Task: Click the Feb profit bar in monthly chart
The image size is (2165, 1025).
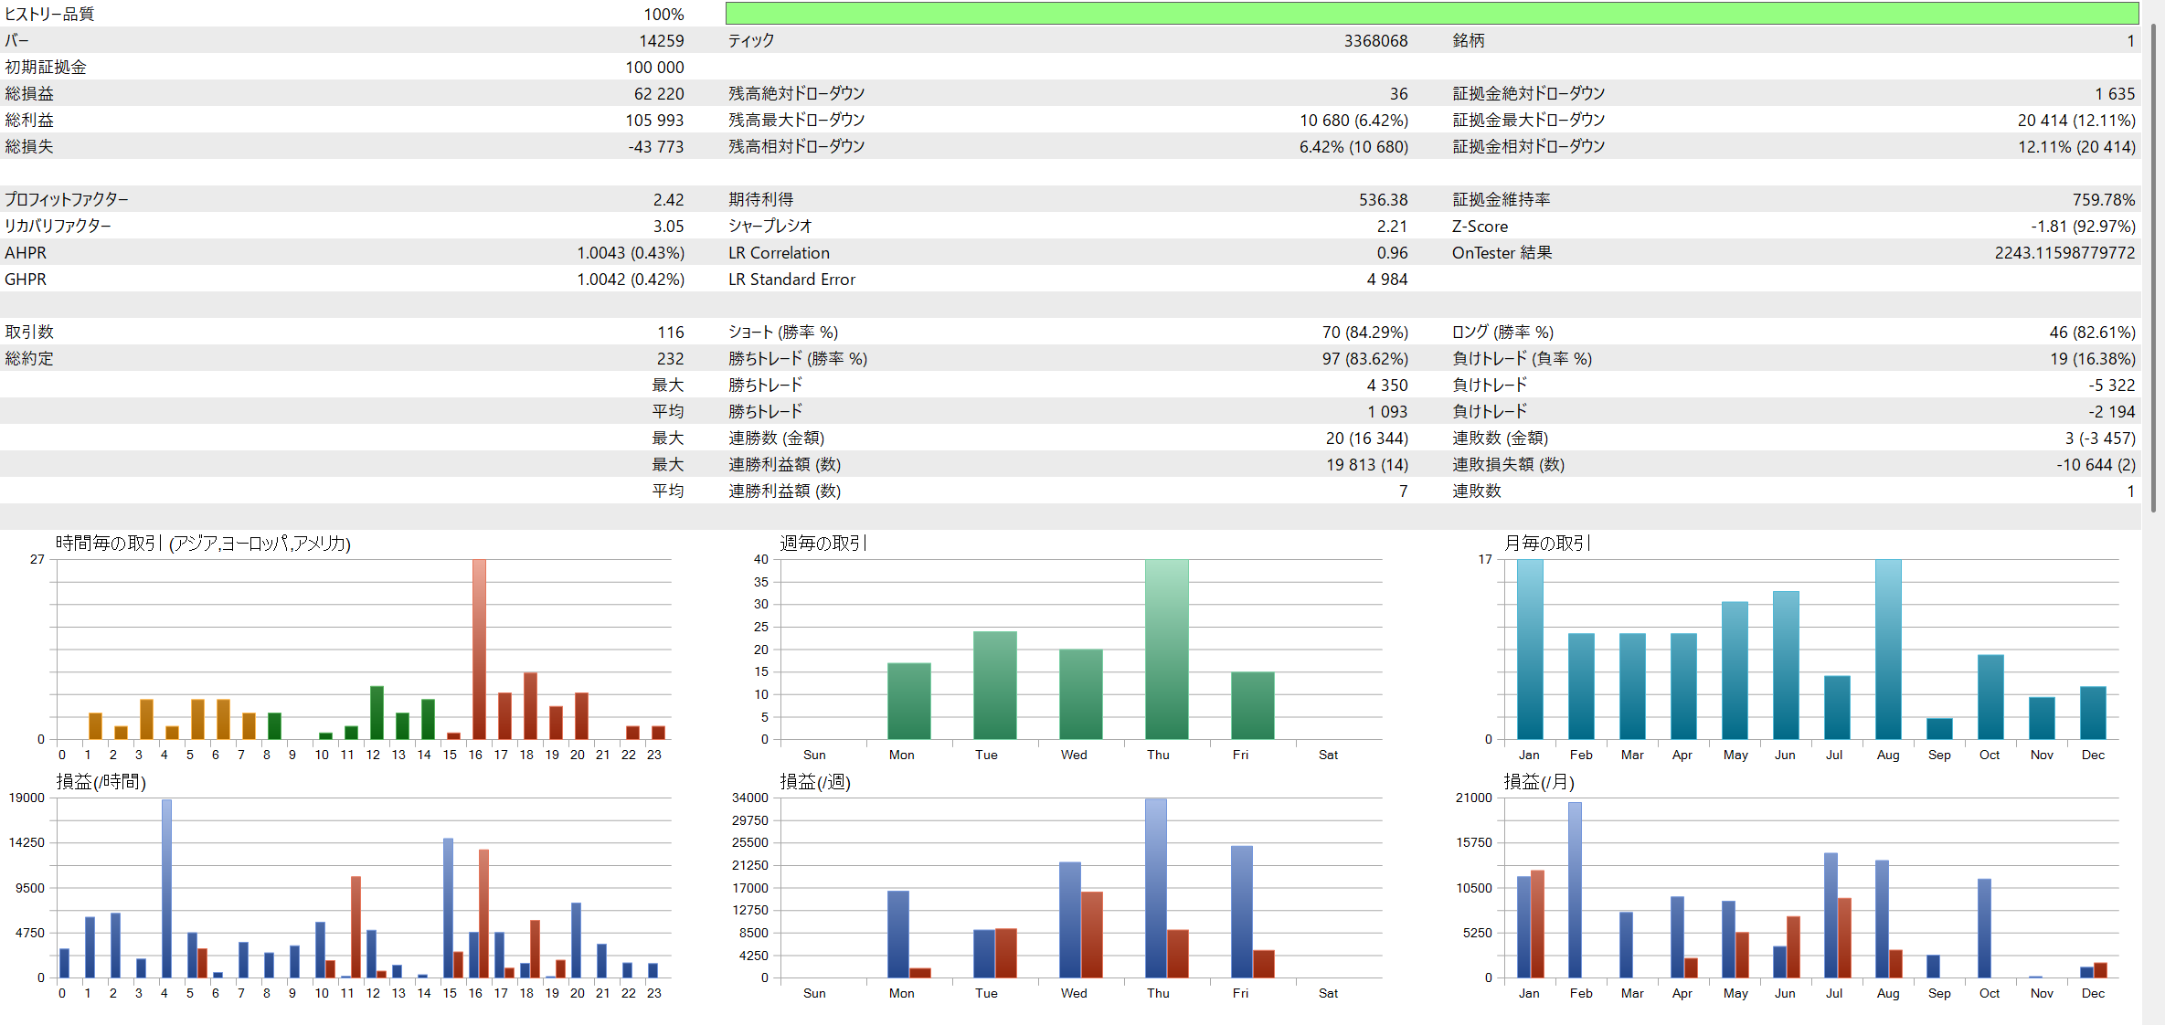Action: (x=1575, y=891)
